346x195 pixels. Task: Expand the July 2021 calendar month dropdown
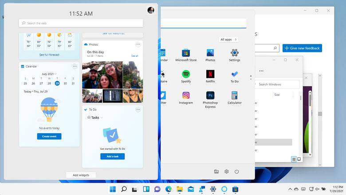pos(50,74)
